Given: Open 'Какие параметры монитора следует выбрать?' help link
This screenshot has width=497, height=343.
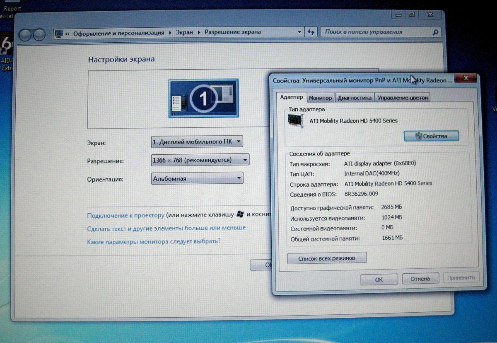Looking at the screenshot, I should [x=154, y=241].
